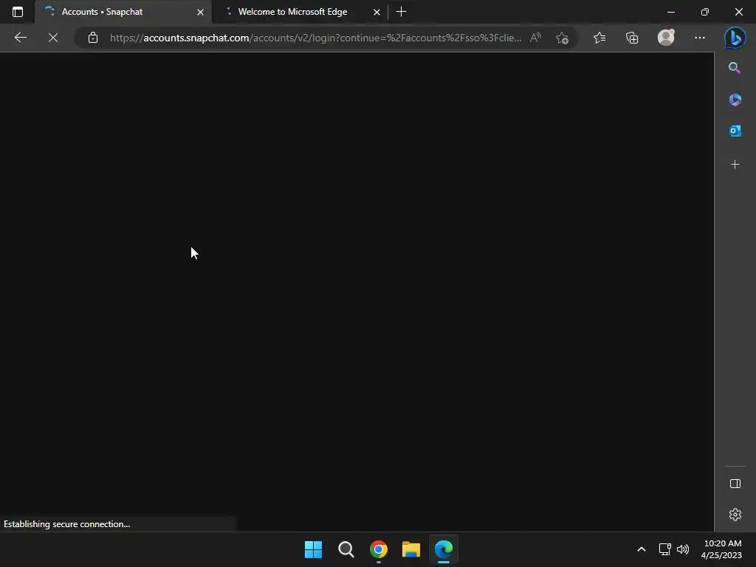Open volume control in system tray
Image resolution: width=756 pixels, height=567 pixels.
(x=683, y=549)
